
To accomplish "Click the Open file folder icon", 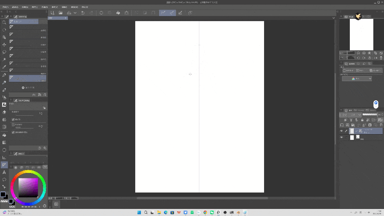I will point(61,13).
